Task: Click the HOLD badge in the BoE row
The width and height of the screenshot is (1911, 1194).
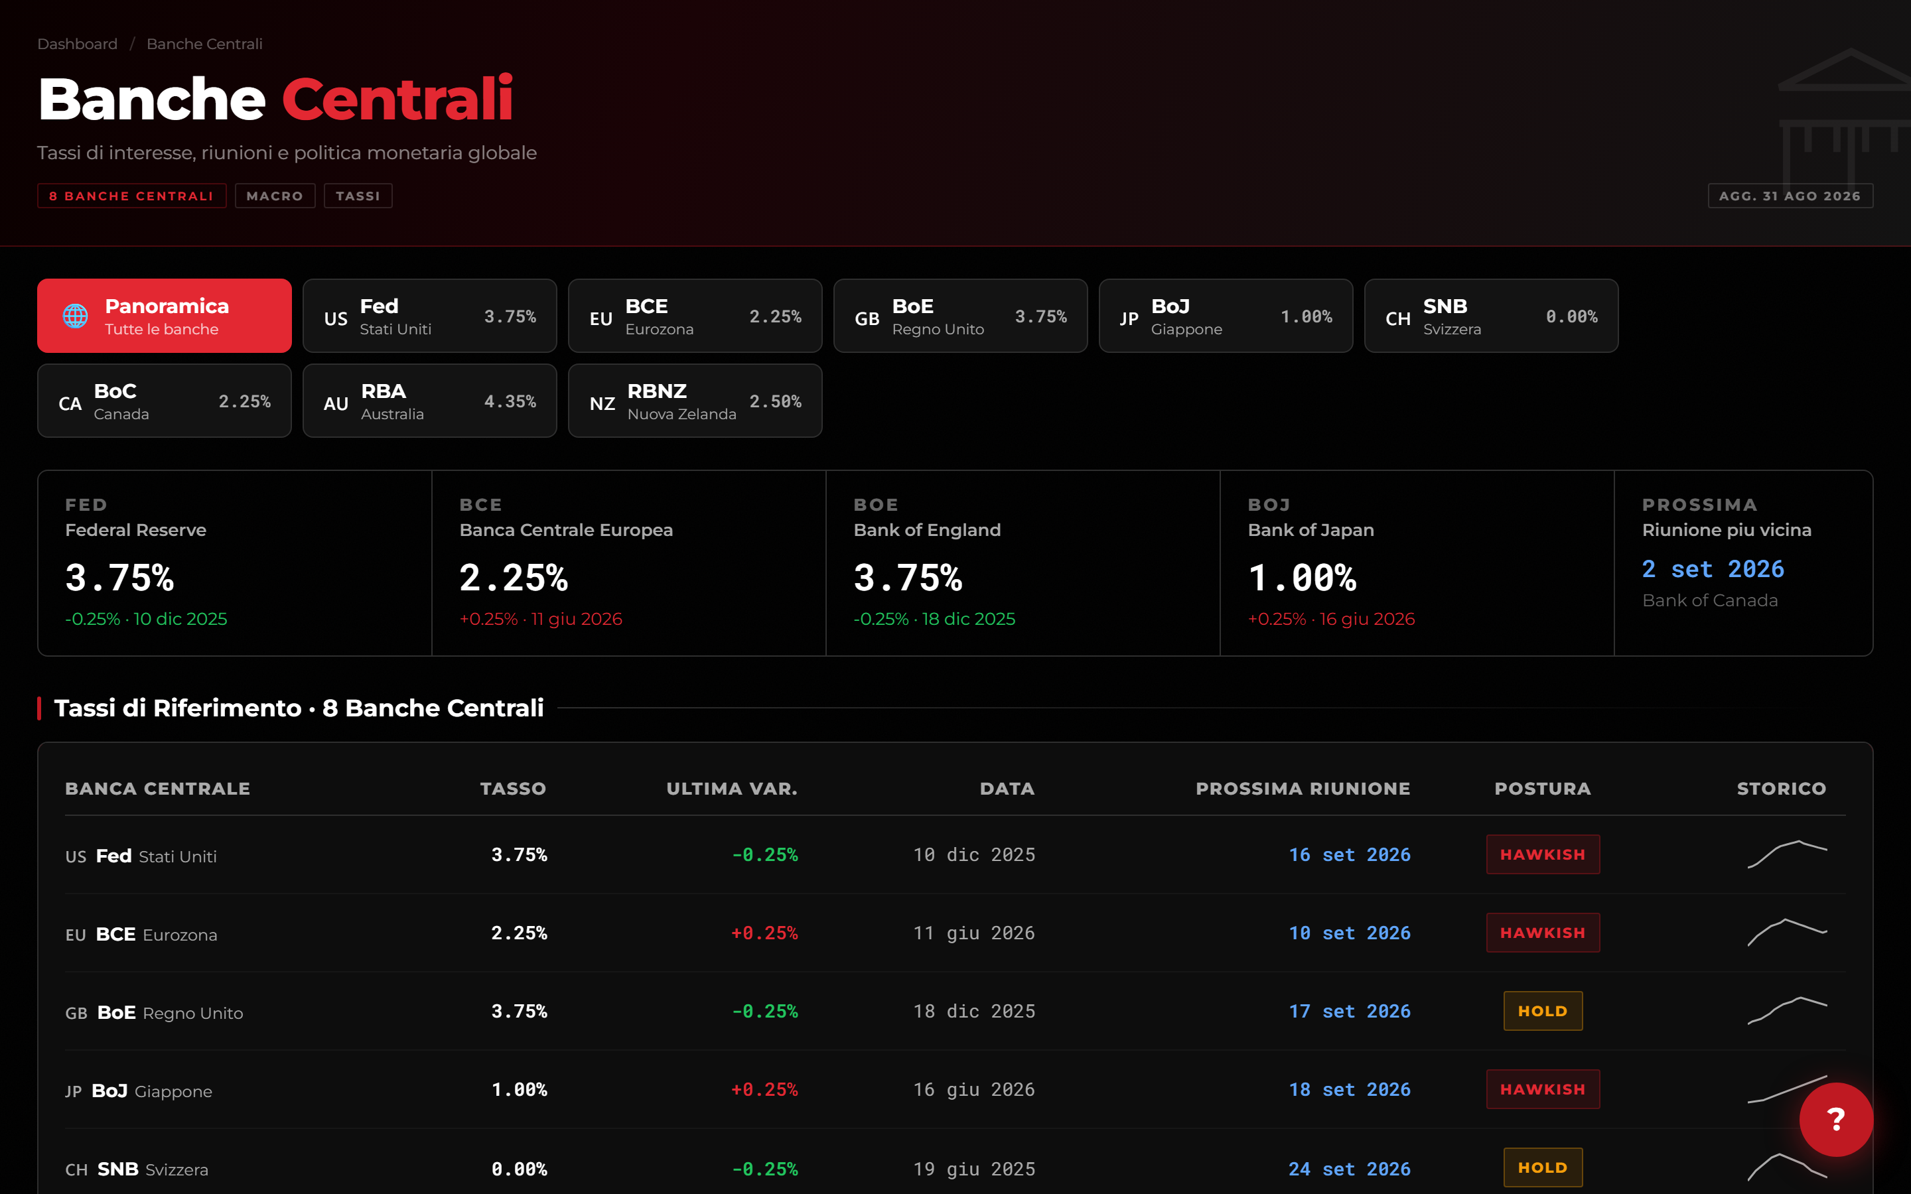Action: (1543, 1011)
